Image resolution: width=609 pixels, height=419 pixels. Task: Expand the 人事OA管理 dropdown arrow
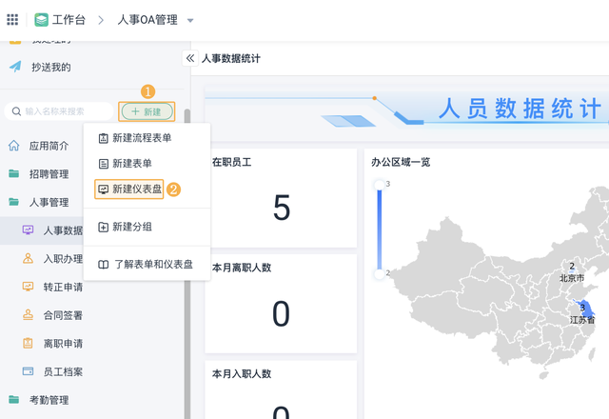tap(190, 21)
